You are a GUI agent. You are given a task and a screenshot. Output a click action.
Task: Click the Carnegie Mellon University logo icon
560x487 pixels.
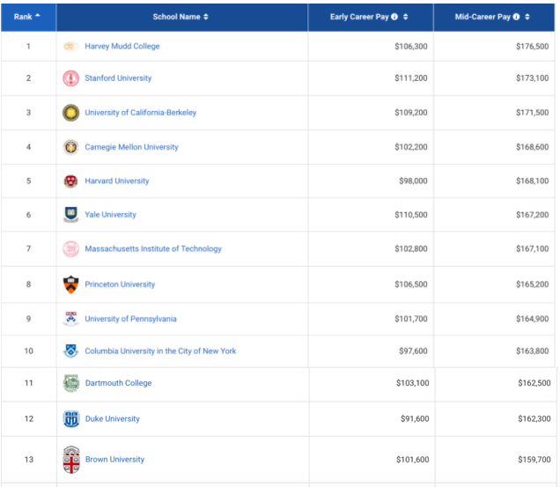[x=70, y=147]
